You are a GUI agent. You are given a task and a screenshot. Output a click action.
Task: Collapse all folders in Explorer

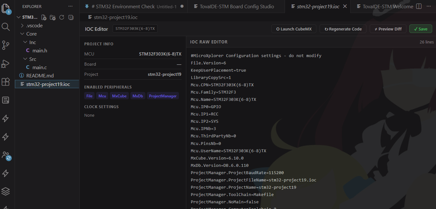click(x=71, y=17)
